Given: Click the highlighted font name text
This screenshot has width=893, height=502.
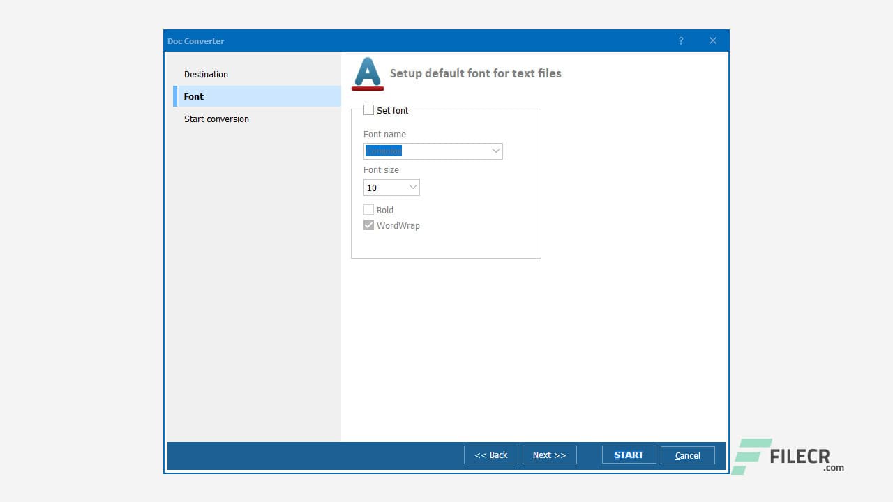Looking at the screenshot, I should [384, 151].
